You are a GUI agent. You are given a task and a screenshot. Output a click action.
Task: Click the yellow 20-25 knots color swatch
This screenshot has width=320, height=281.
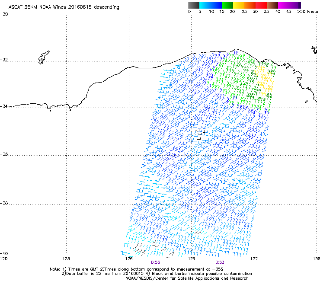[239, 5]
